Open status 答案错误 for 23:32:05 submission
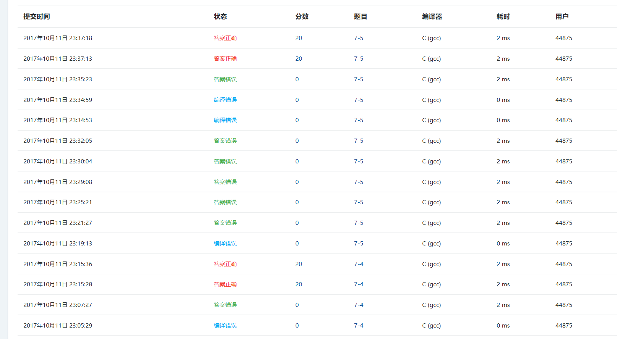Image resolution: width=617 pixels, height=339 pixels. click(x=225, y=141)
